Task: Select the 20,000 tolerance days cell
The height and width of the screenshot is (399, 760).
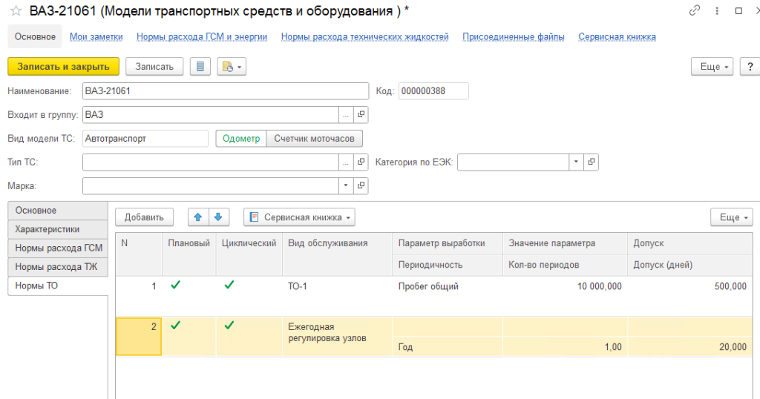Action: 689,346
